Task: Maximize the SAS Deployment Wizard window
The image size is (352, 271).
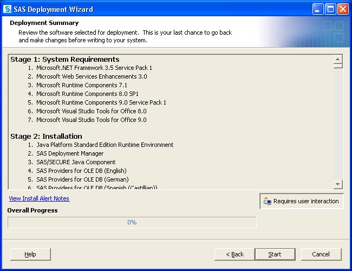Action: coord(330,9)
